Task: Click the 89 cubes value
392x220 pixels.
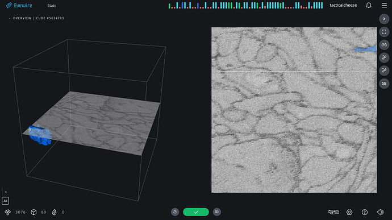Action: coord(44,212)
